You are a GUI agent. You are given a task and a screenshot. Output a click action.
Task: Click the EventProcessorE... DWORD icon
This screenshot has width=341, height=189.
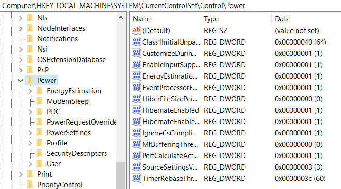click(137, 87)
